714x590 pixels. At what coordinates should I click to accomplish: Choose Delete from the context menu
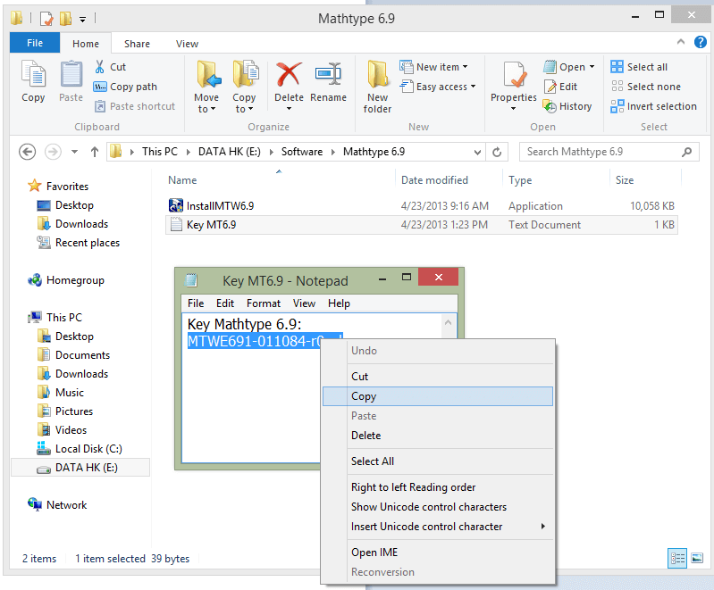(438, 436)
